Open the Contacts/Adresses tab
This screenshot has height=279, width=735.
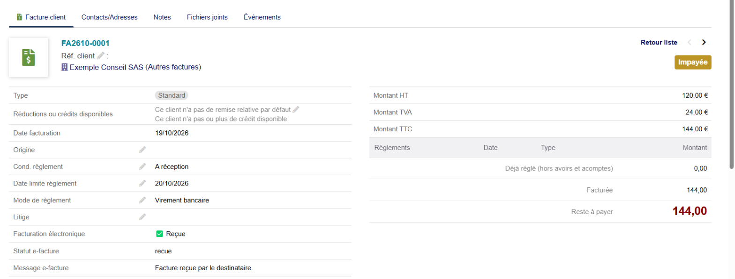click(109, 17)
